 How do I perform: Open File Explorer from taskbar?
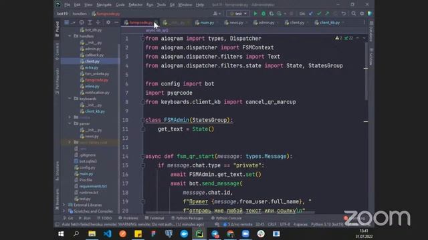(x=92, y=234)
